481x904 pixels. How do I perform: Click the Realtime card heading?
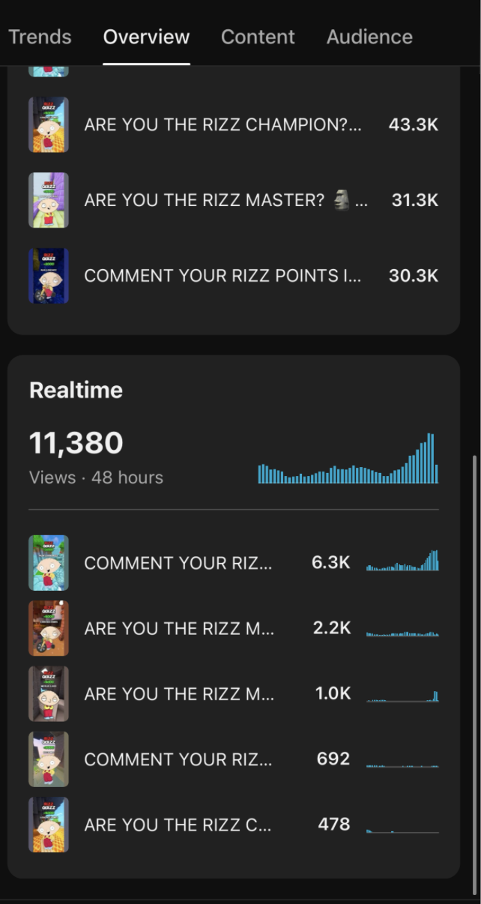point(76,390)
